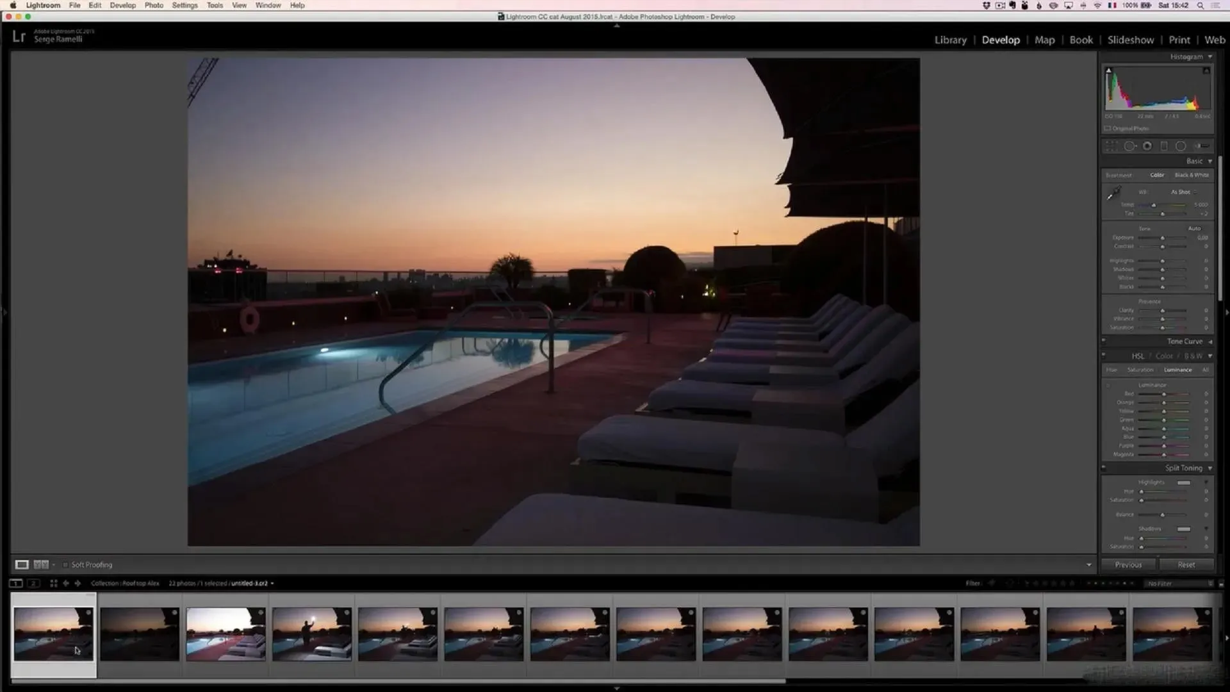The width and height of the screenshot is (1230, 692).
Task: Click the Before/After view icon
Action: click(x=41, y=564)
